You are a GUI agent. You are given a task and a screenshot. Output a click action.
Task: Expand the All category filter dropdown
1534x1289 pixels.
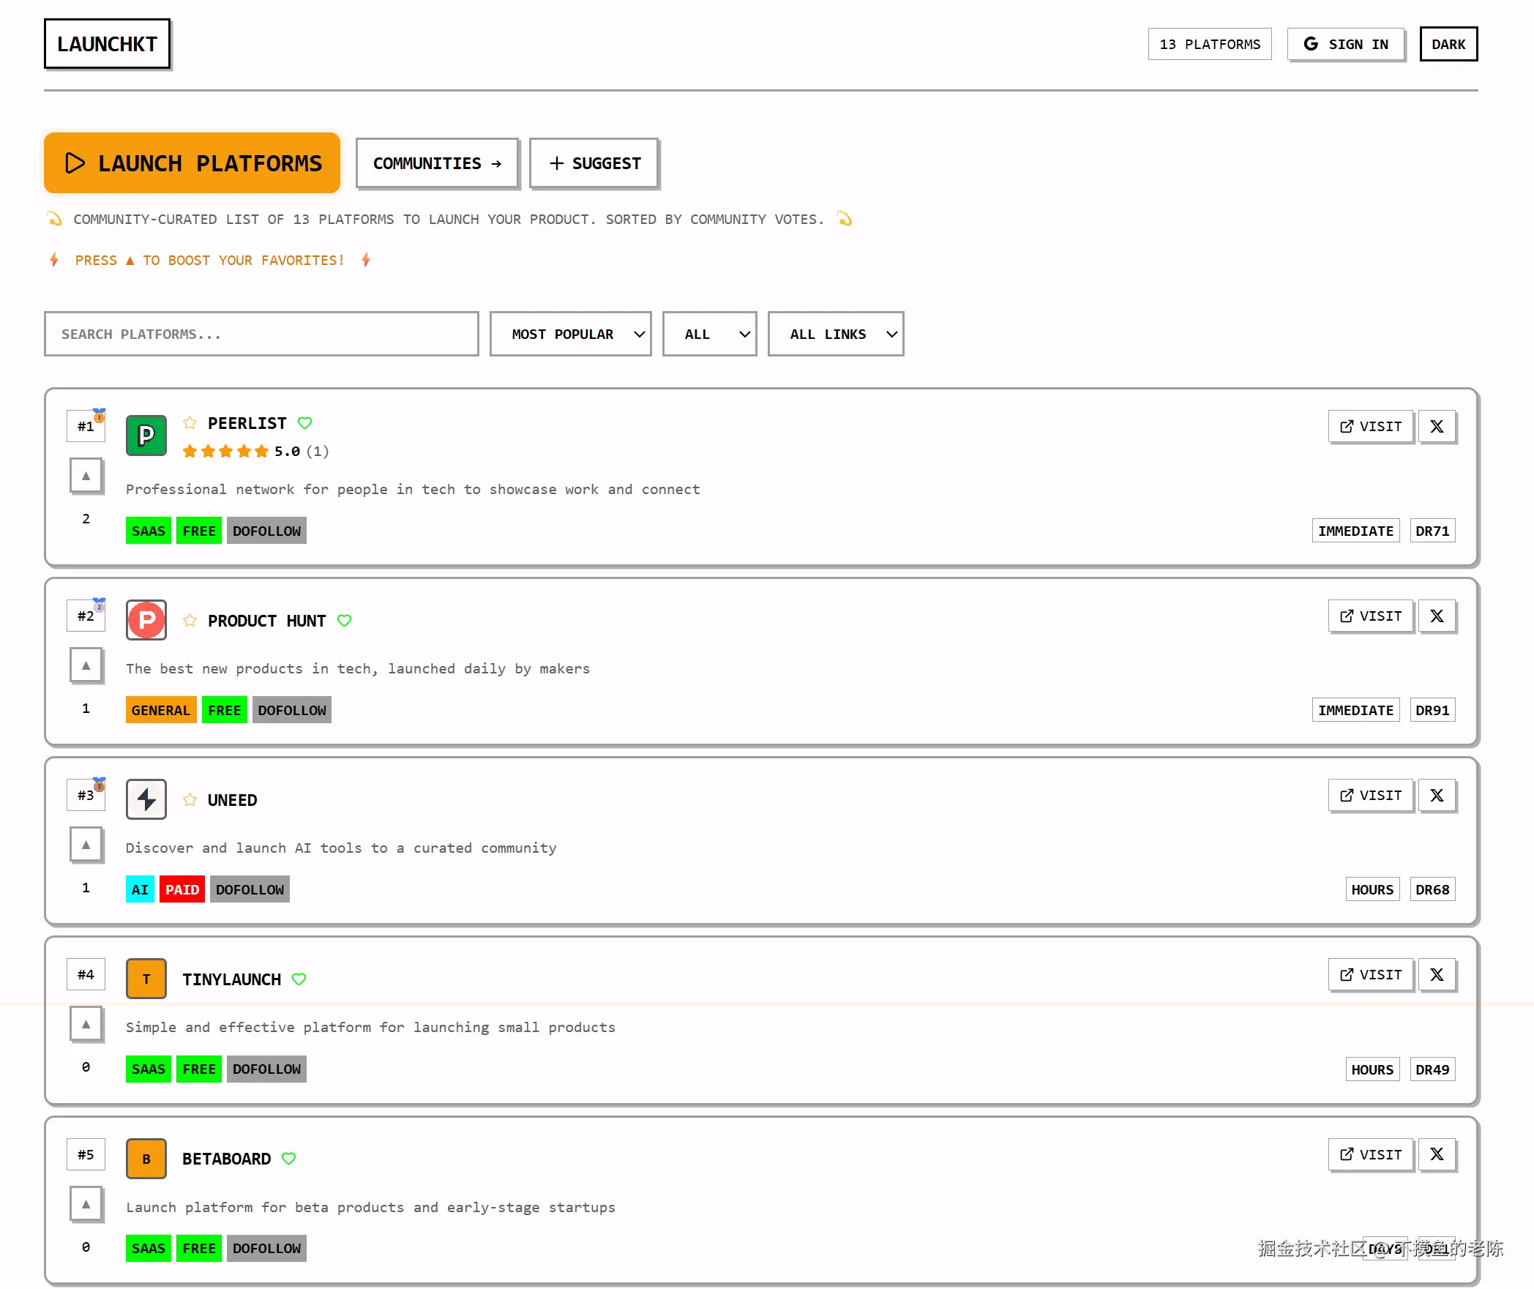(x=709, y=335)
